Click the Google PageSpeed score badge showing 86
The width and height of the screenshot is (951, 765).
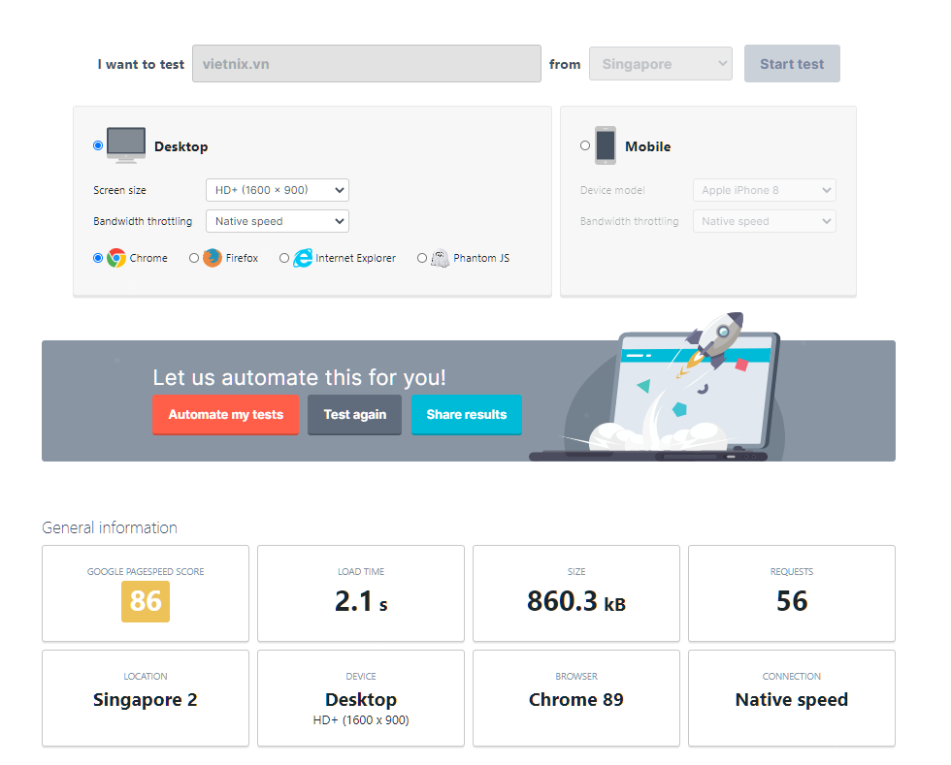pos(145,601)
